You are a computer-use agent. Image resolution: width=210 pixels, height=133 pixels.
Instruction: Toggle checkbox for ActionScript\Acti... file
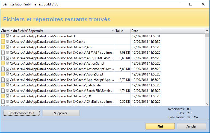pos(7,69)
